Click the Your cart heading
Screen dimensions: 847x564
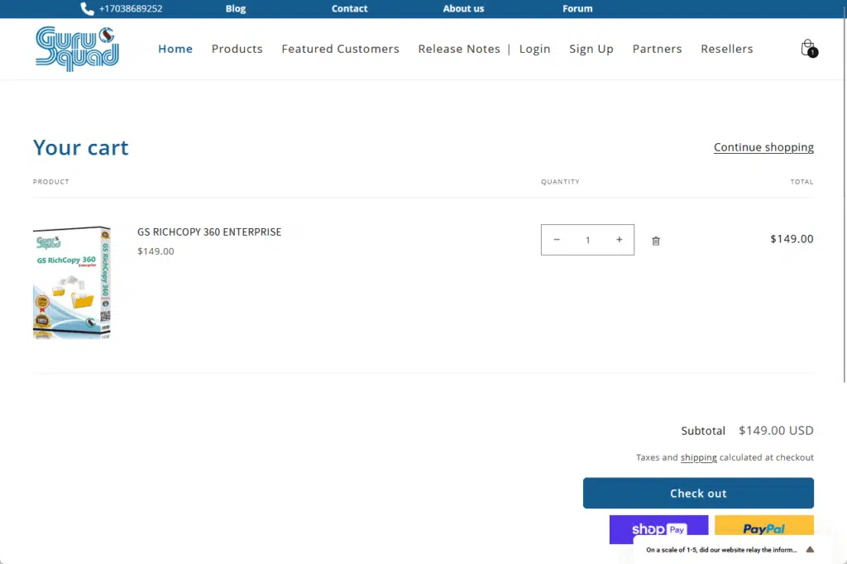80,147
